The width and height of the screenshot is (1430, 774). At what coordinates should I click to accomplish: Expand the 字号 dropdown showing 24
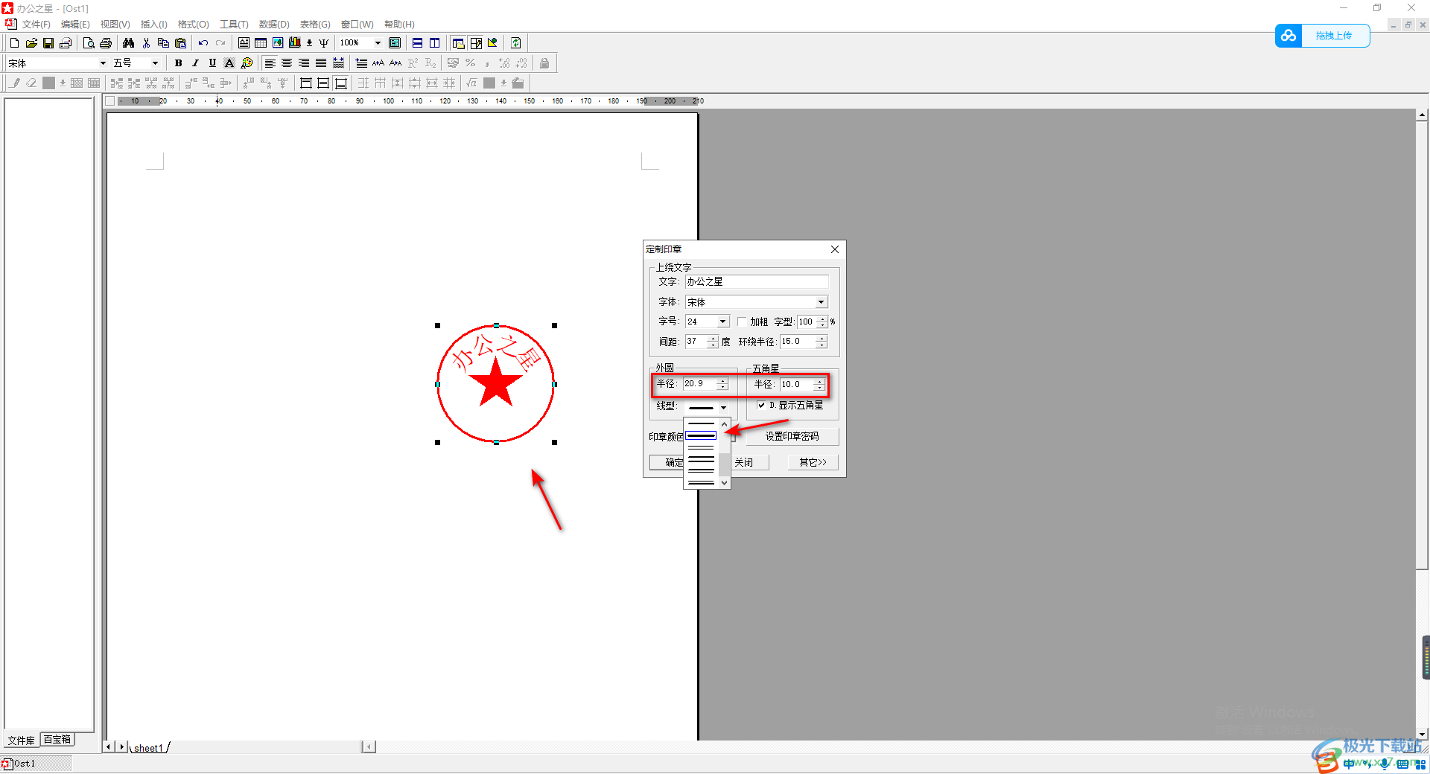722,322
